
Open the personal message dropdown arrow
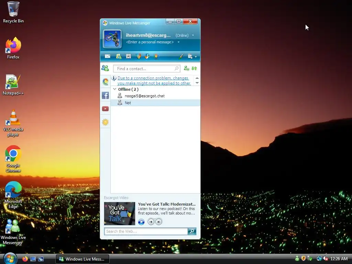[179, 42]
